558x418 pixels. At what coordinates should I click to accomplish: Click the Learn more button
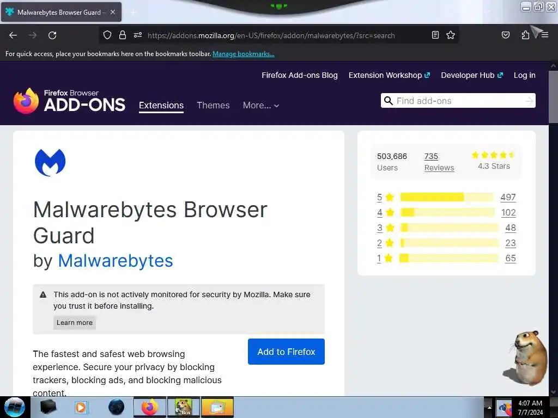point(75,323)
